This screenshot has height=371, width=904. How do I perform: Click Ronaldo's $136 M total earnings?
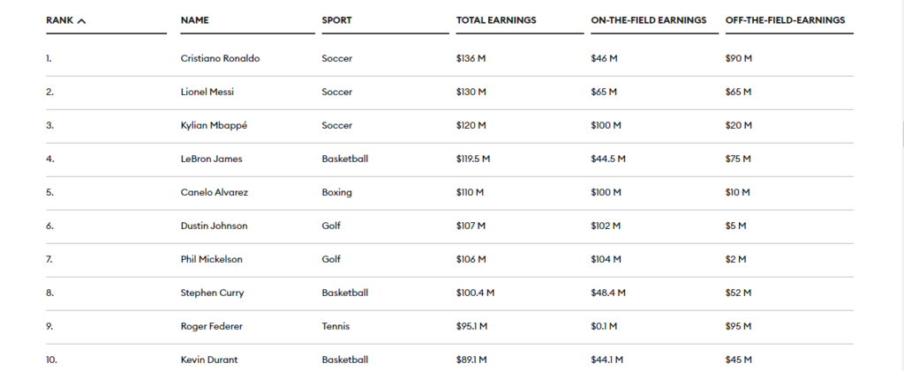click(471, 58)
